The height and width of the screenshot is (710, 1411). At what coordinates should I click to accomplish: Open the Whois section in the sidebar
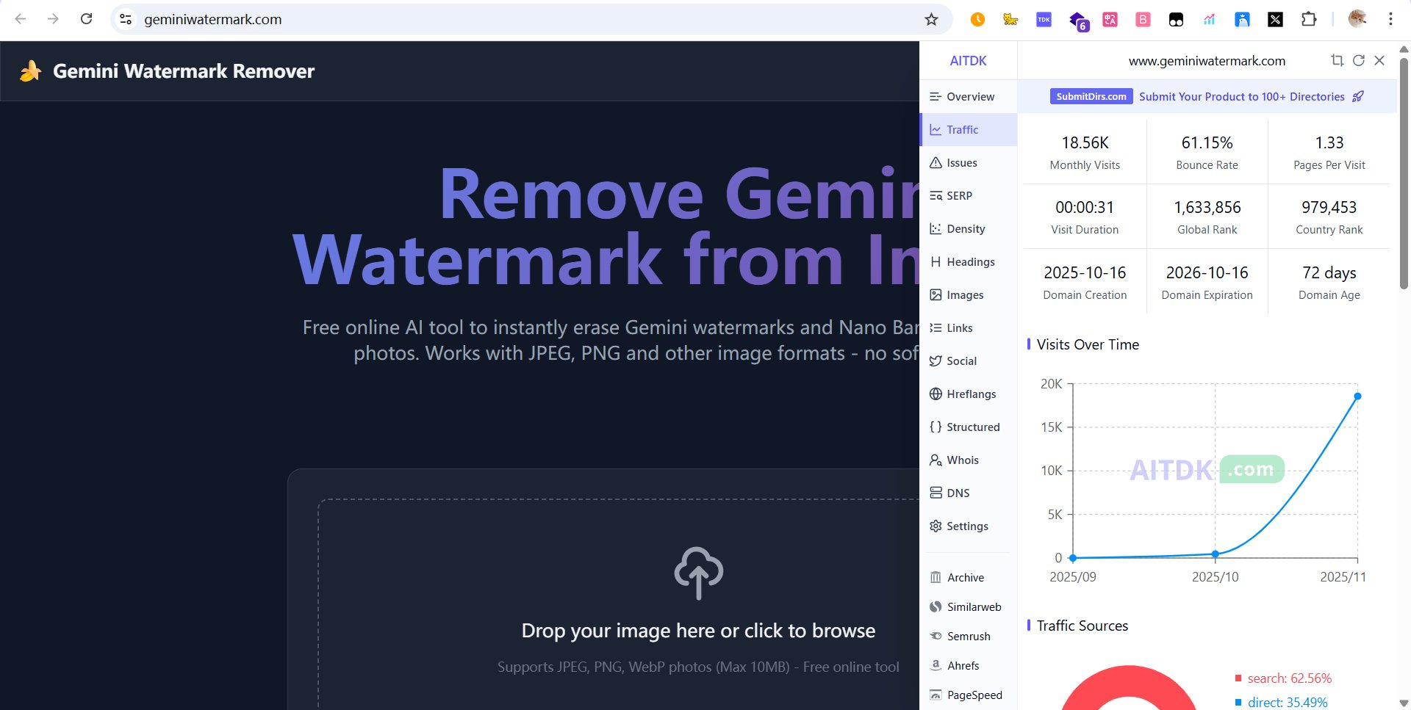pos(962,460)
